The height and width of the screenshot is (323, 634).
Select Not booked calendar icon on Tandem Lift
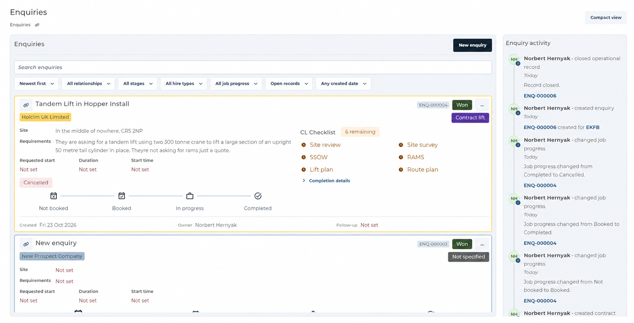coord(53,196)
